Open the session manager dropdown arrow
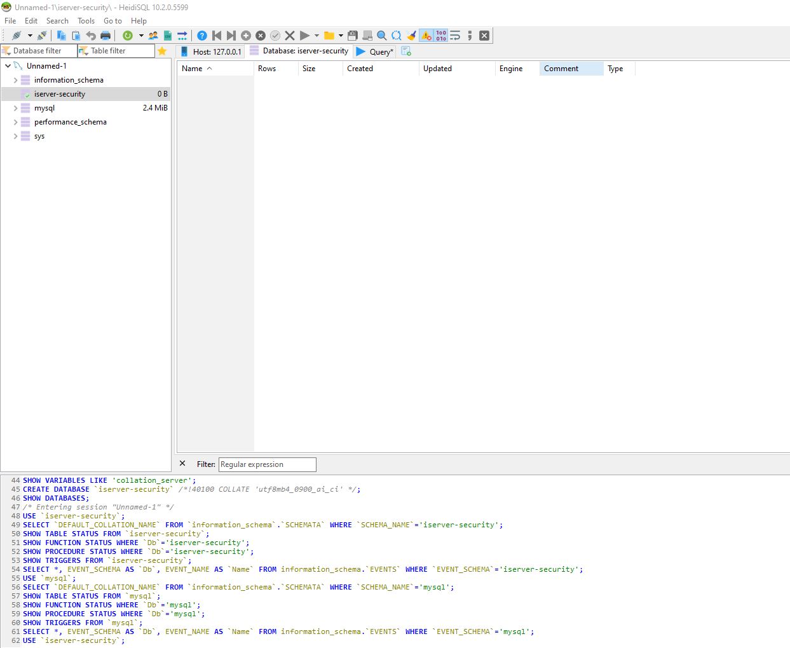The width and height of the screenshot is (790, 648). pos(30,36)
